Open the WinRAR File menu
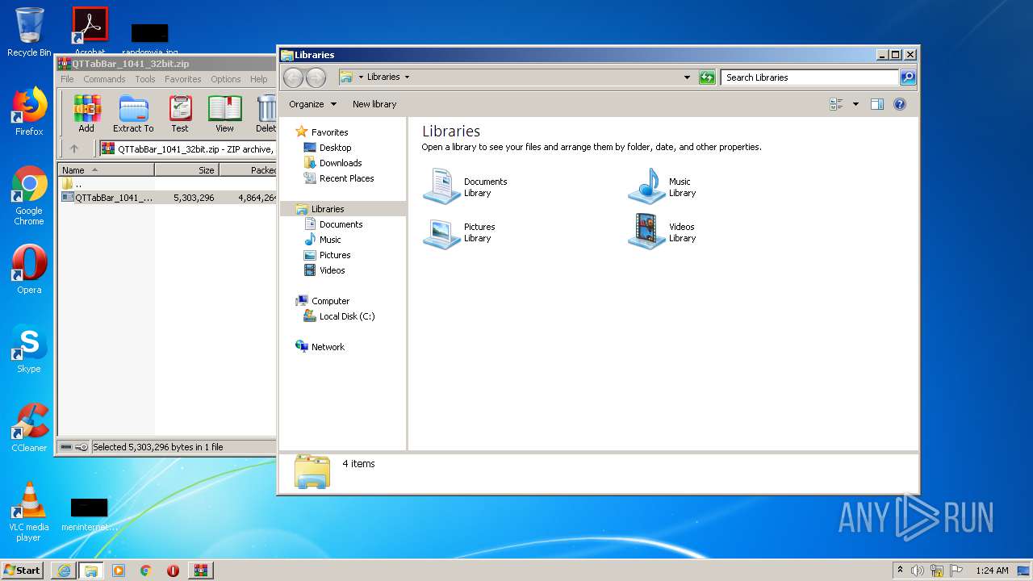The width and height of the screenshot is (1033, 581). [x=67, y=79]
